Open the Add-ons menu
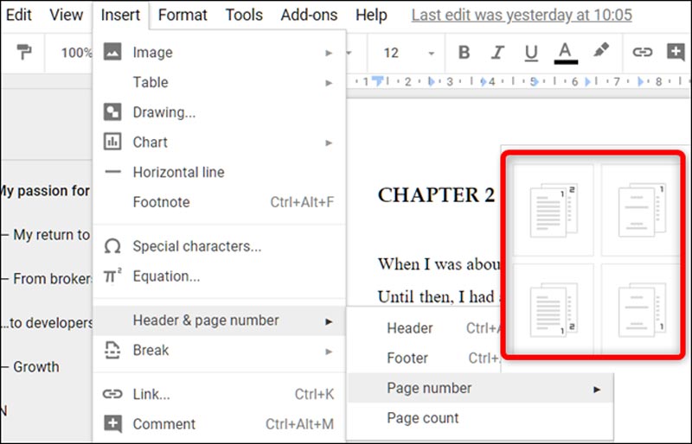Image resolution: width=692 pixels, height=444 pixels. 309,15
